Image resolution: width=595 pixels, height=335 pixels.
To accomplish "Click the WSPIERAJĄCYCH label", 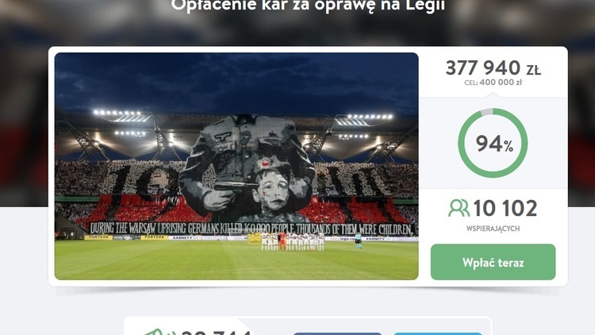I will tap(493, 229).
